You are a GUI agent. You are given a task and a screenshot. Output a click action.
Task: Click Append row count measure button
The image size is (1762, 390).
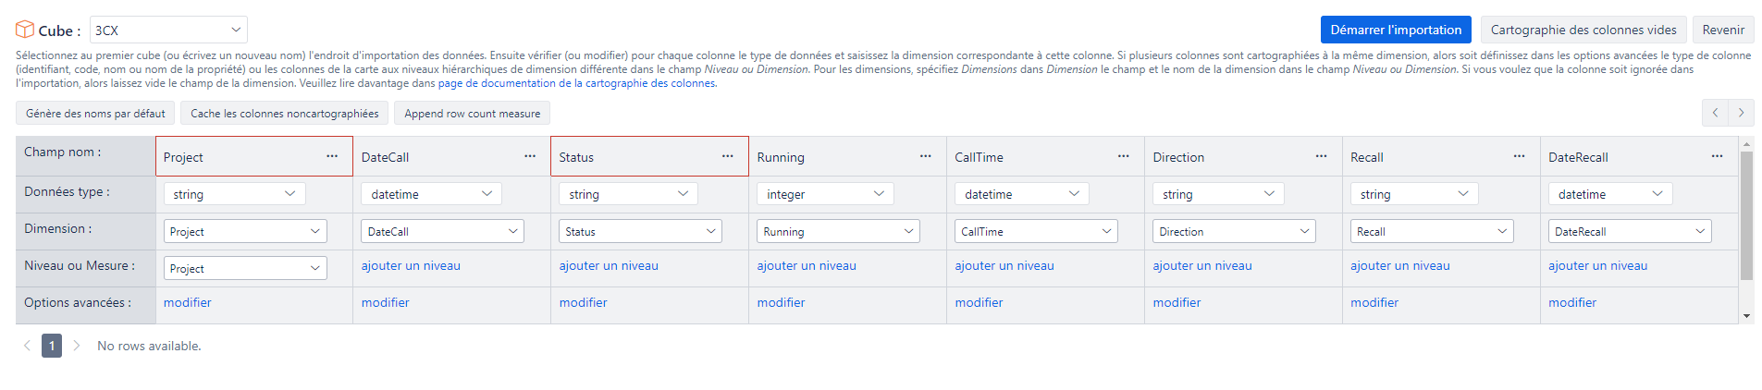tap(473, 113)
